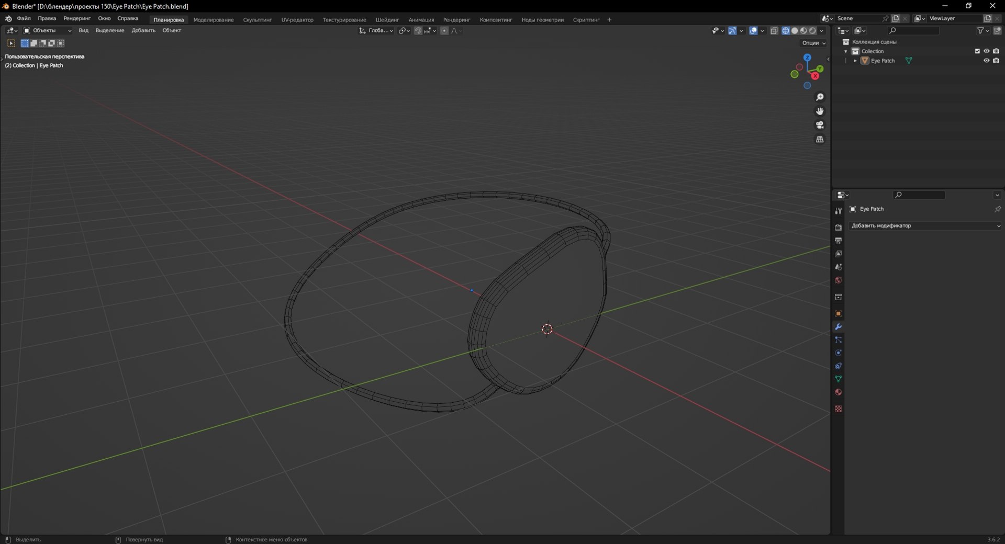
Task: Toggle camera view in viewport
Action: [820, 125]
